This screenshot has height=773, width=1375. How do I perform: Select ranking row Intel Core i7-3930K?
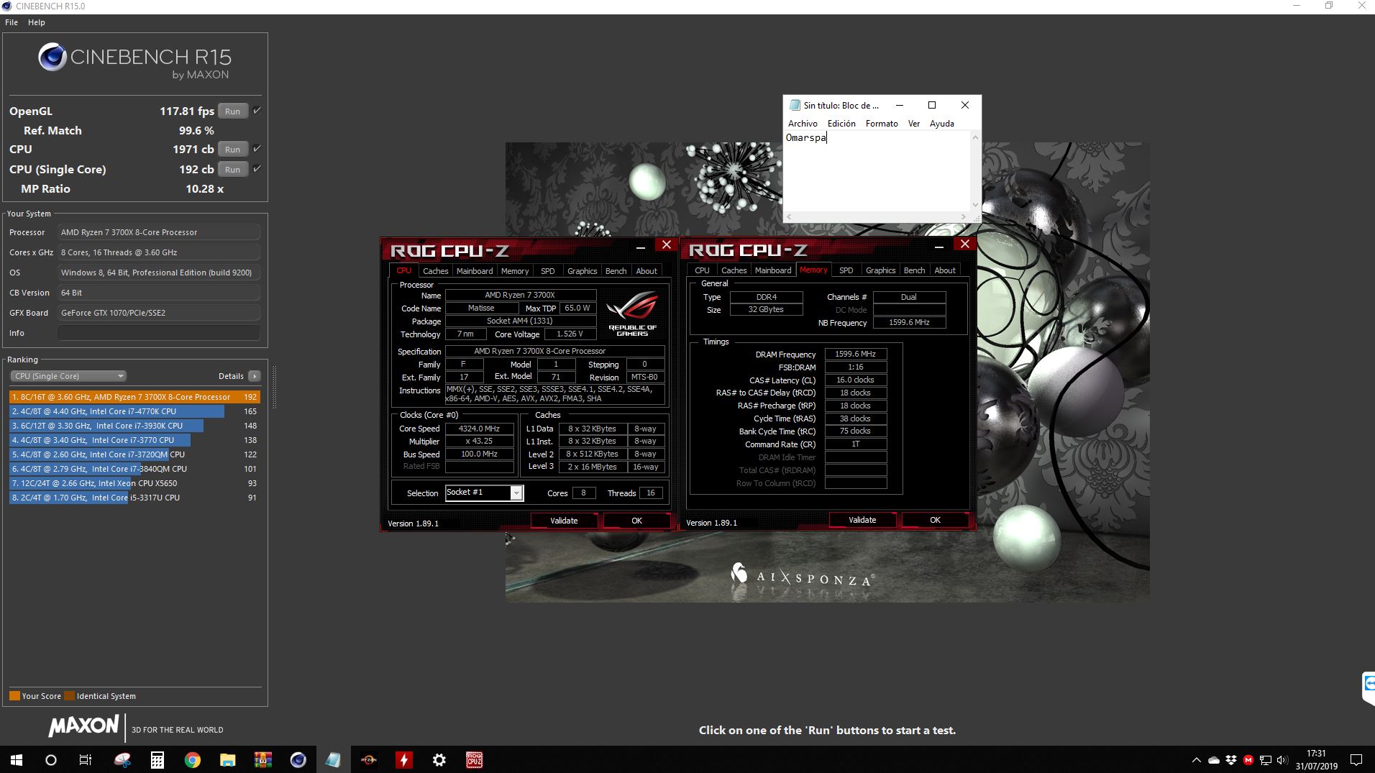pyautogui.click(x=134, y=426)
